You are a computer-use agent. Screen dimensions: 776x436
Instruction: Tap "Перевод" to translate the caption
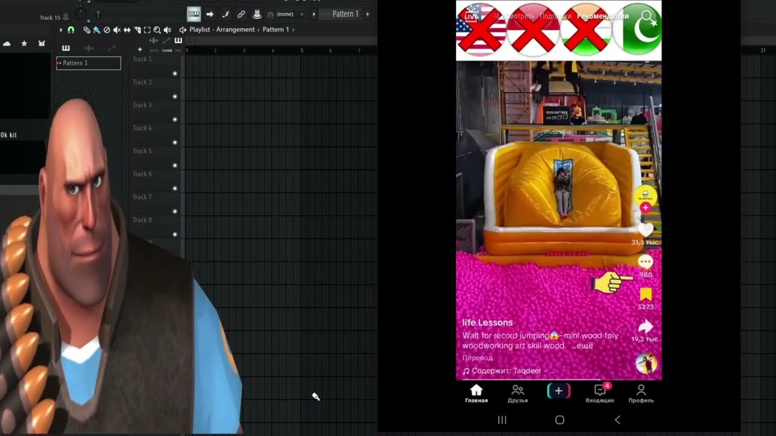point(478,358)
